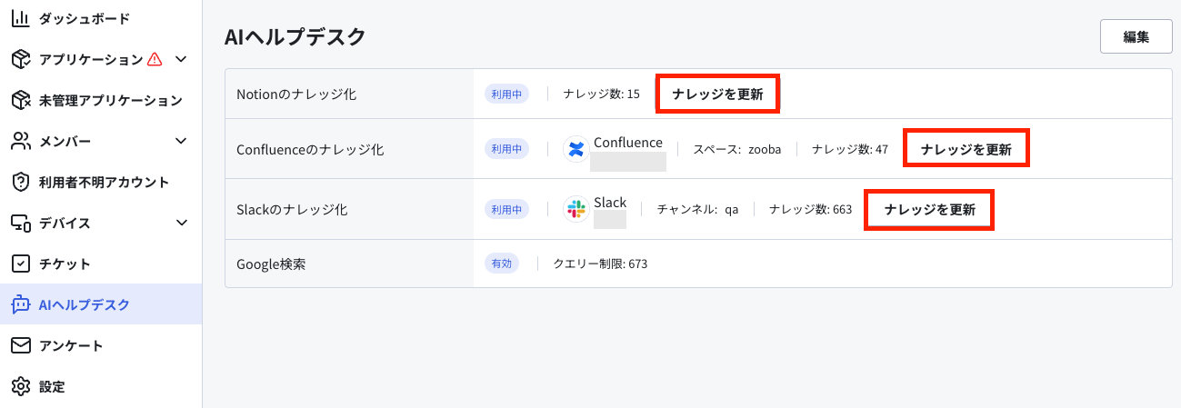Select AIヘルプデスク sidebar item
The image size is (1181, 408).
click(101, 304)
